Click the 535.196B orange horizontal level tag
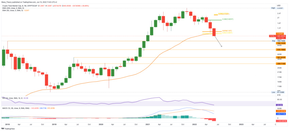 click(281, 50)
